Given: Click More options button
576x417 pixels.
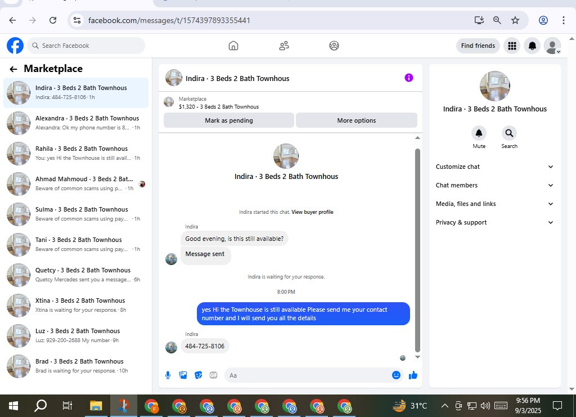Looking at the screenshot, I should [x=356, y=120].
